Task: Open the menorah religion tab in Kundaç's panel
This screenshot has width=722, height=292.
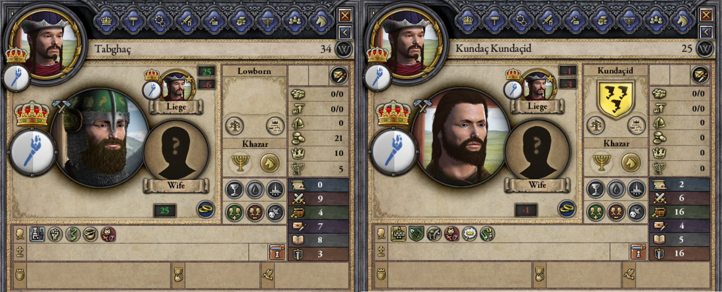Action: [x=629, y=21]
